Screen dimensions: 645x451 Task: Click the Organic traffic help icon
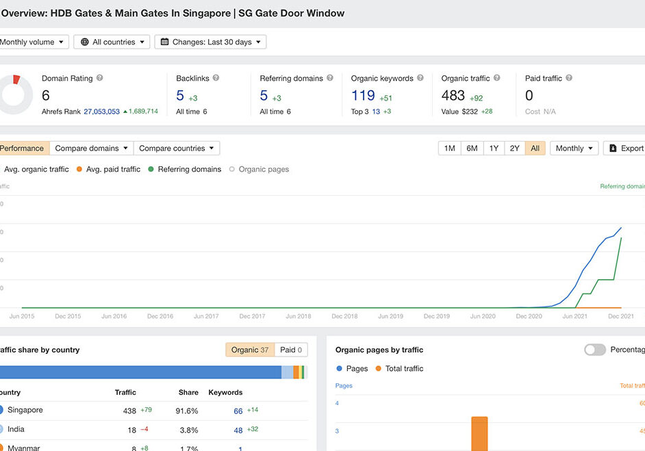click(497, 78)
